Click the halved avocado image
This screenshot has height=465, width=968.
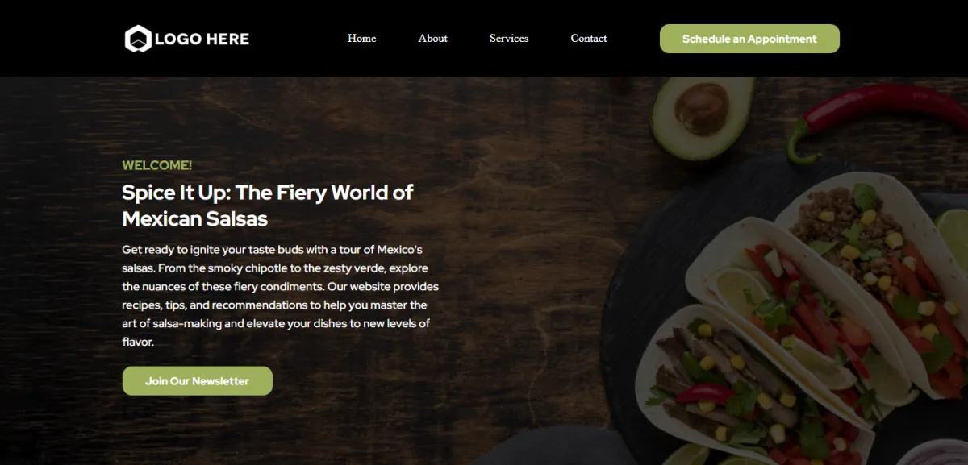point(702,113)
